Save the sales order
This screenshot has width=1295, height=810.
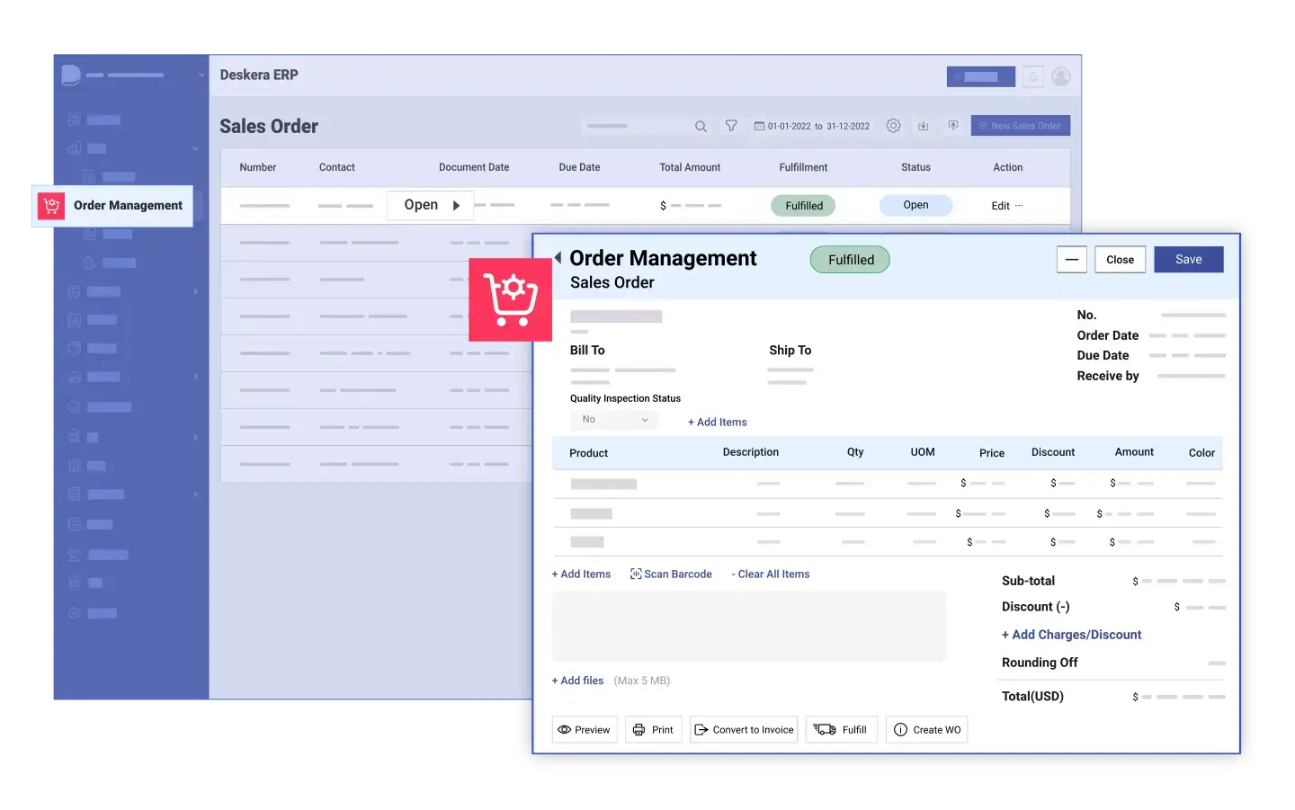point(1188,259)
